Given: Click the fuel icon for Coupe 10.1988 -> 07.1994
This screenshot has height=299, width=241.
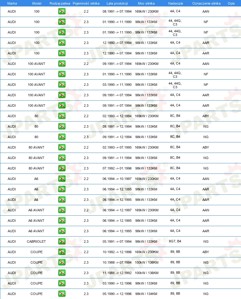Looking at the screenshot, I should coord(62,262).
